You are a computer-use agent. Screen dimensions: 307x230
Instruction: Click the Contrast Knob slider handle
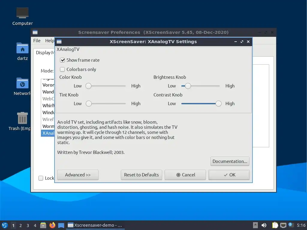click(219, 103)
